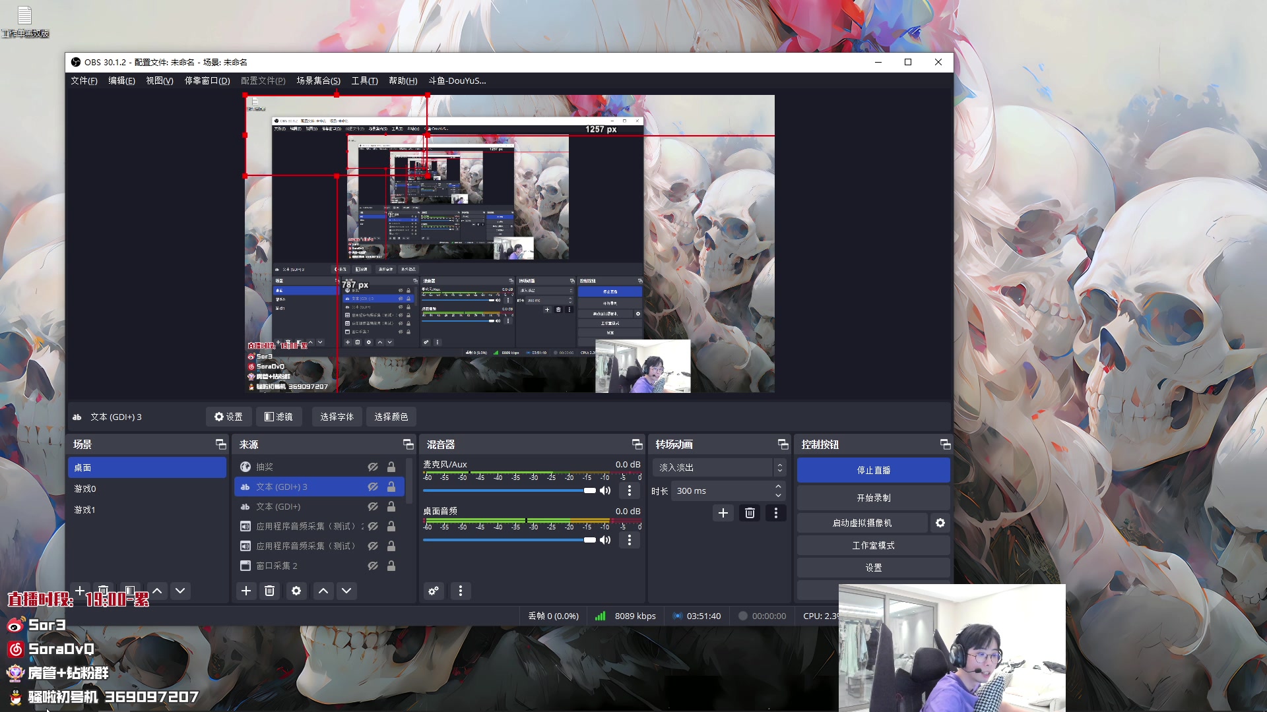
Task: Move selected source down
Action: (346, 591)
